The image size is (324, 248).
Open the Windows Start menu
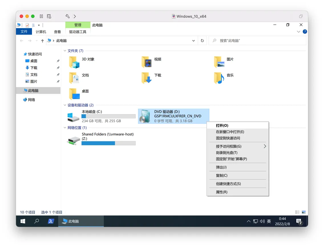[23, 221]
